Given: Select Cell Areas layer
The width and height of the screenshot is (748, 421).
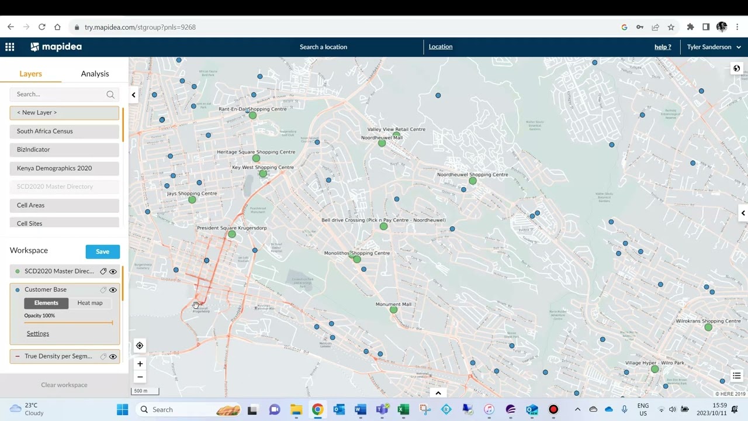Looking at the screenshot, I should click(64, 205).
